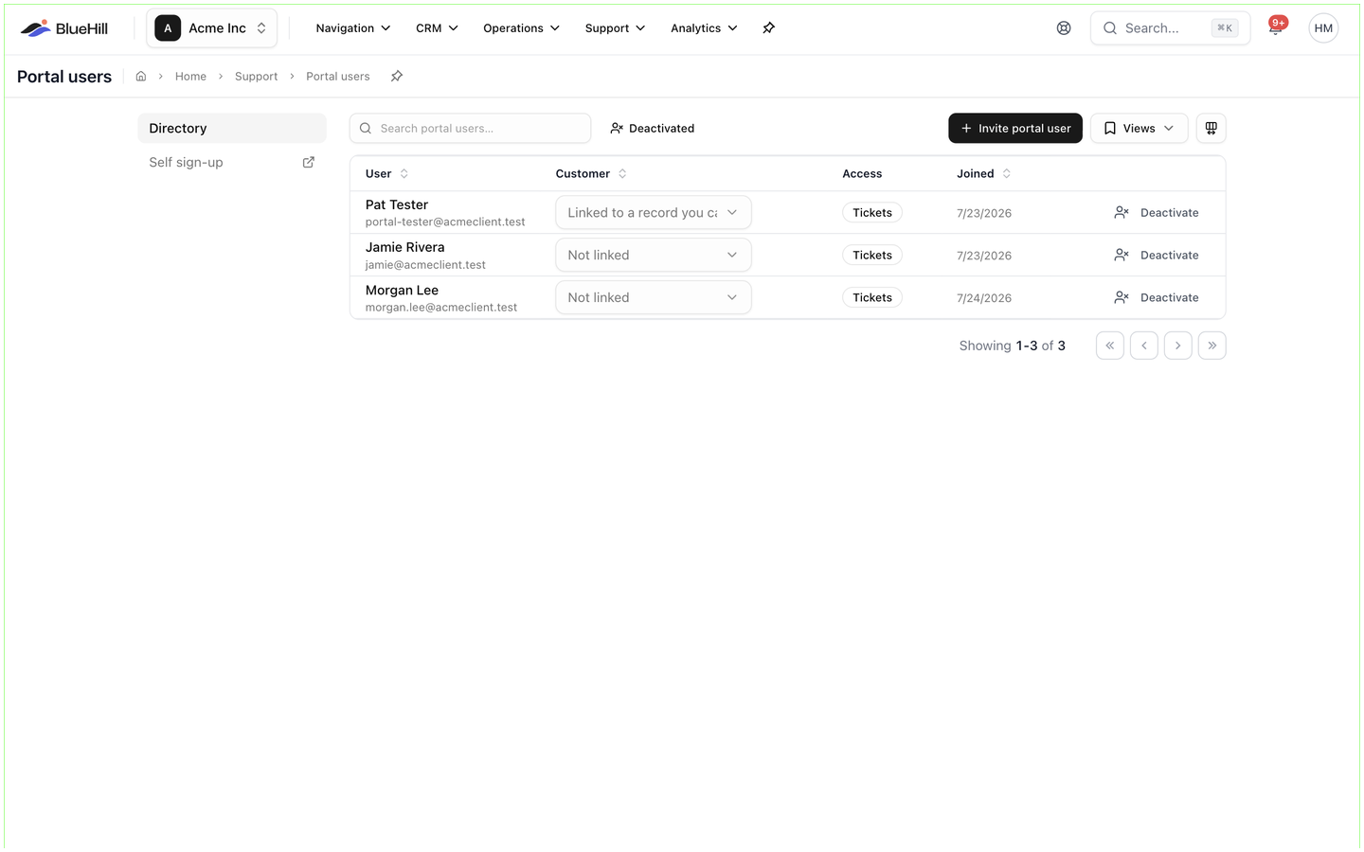The width and height of the screenshot is (1364, 852).
Task: Open the help lifebuoy icon
Action: click(x=1064, y=28)
